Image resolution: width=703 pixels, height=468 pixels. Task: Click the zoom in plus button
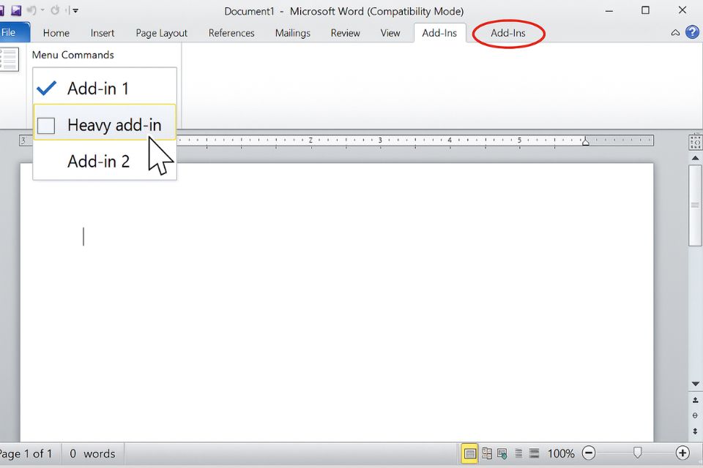682,453
